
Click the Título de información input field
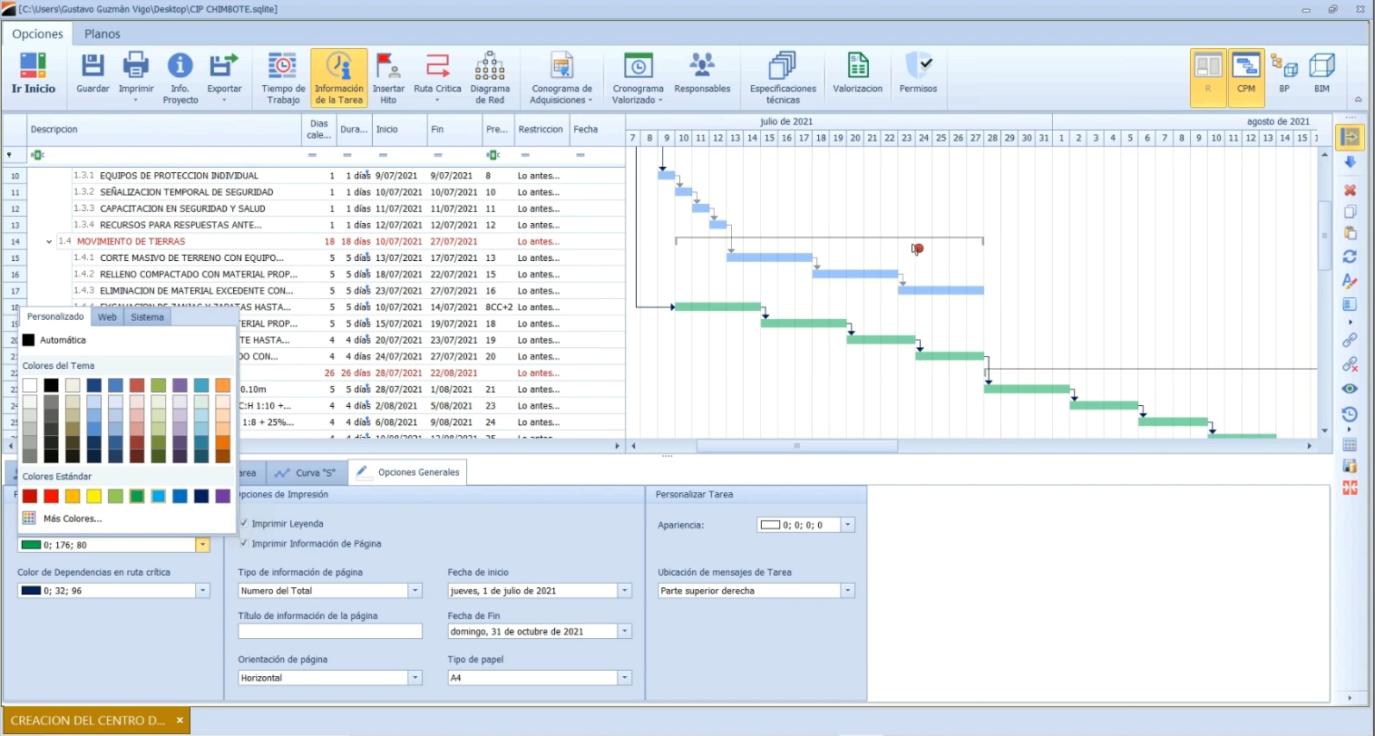[x=329, y=632]
